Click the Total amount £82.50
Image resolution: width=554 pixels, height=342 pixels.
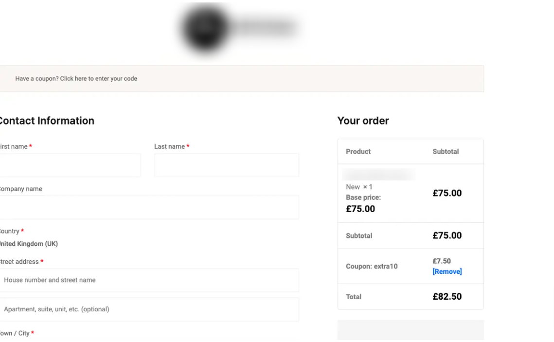(447, 296)
